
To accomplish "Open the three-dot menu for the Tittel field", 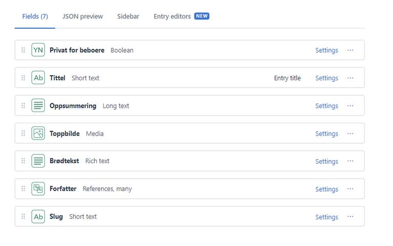I will click(x=351, y=78).
